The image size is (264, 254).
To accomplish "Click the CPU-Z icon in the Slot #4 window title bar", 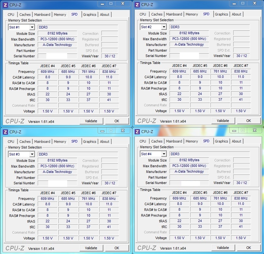I will click(x=138, y=131).
